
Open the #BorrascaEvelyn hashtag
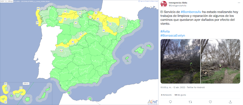tap(173, 35)
